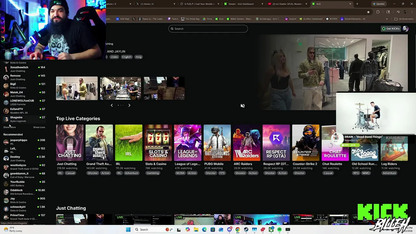Click Show More under following list
Viewport: 416px width, 234px height.
(9, 127)
